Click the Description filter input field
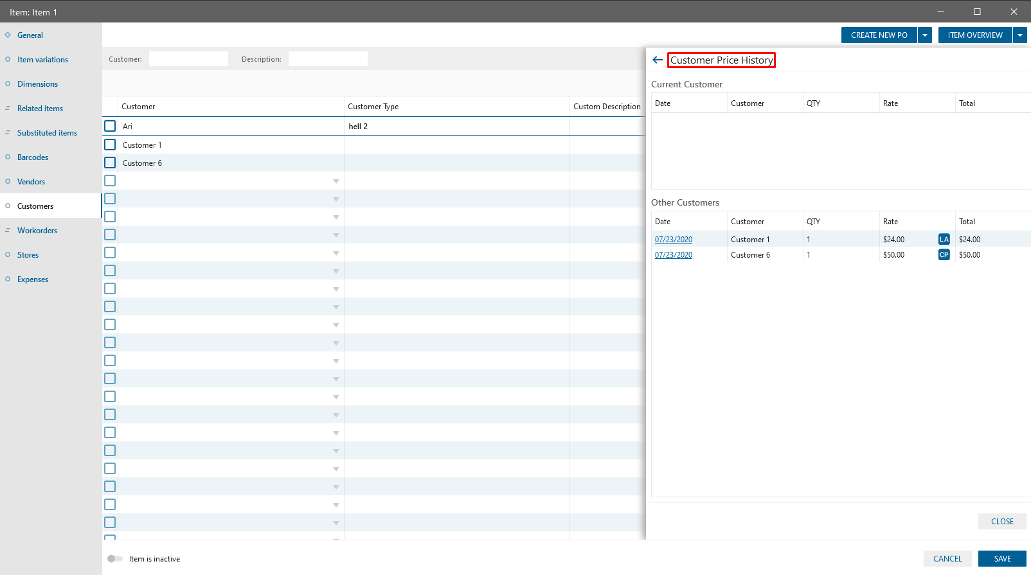 coord(328,58)
